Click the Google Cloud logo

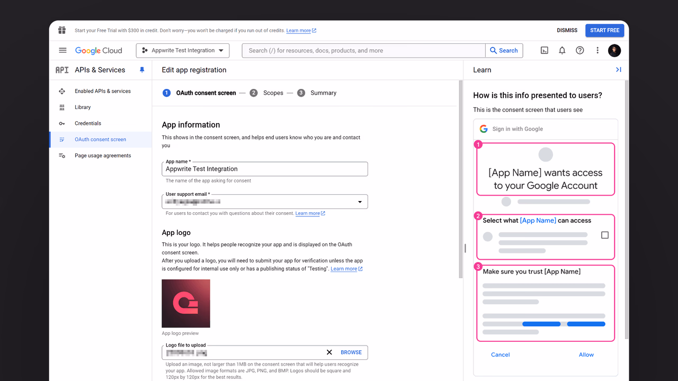(x=99, y=51)
